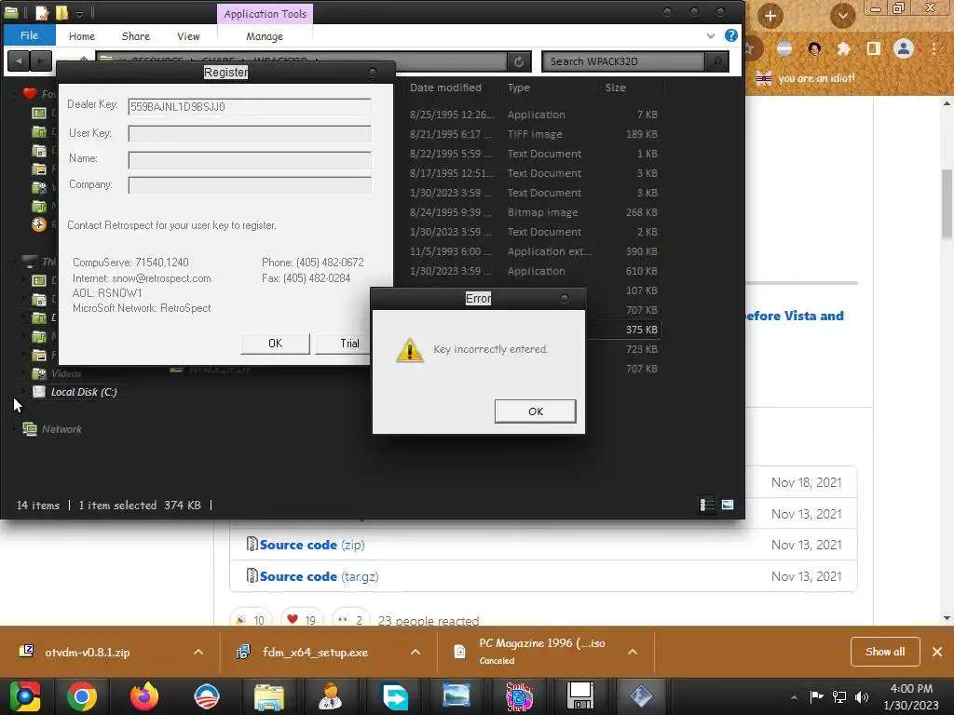954x715 pixels.
Task: Expand fdm_x64_setup.exe download options
Action: point(416,652)
